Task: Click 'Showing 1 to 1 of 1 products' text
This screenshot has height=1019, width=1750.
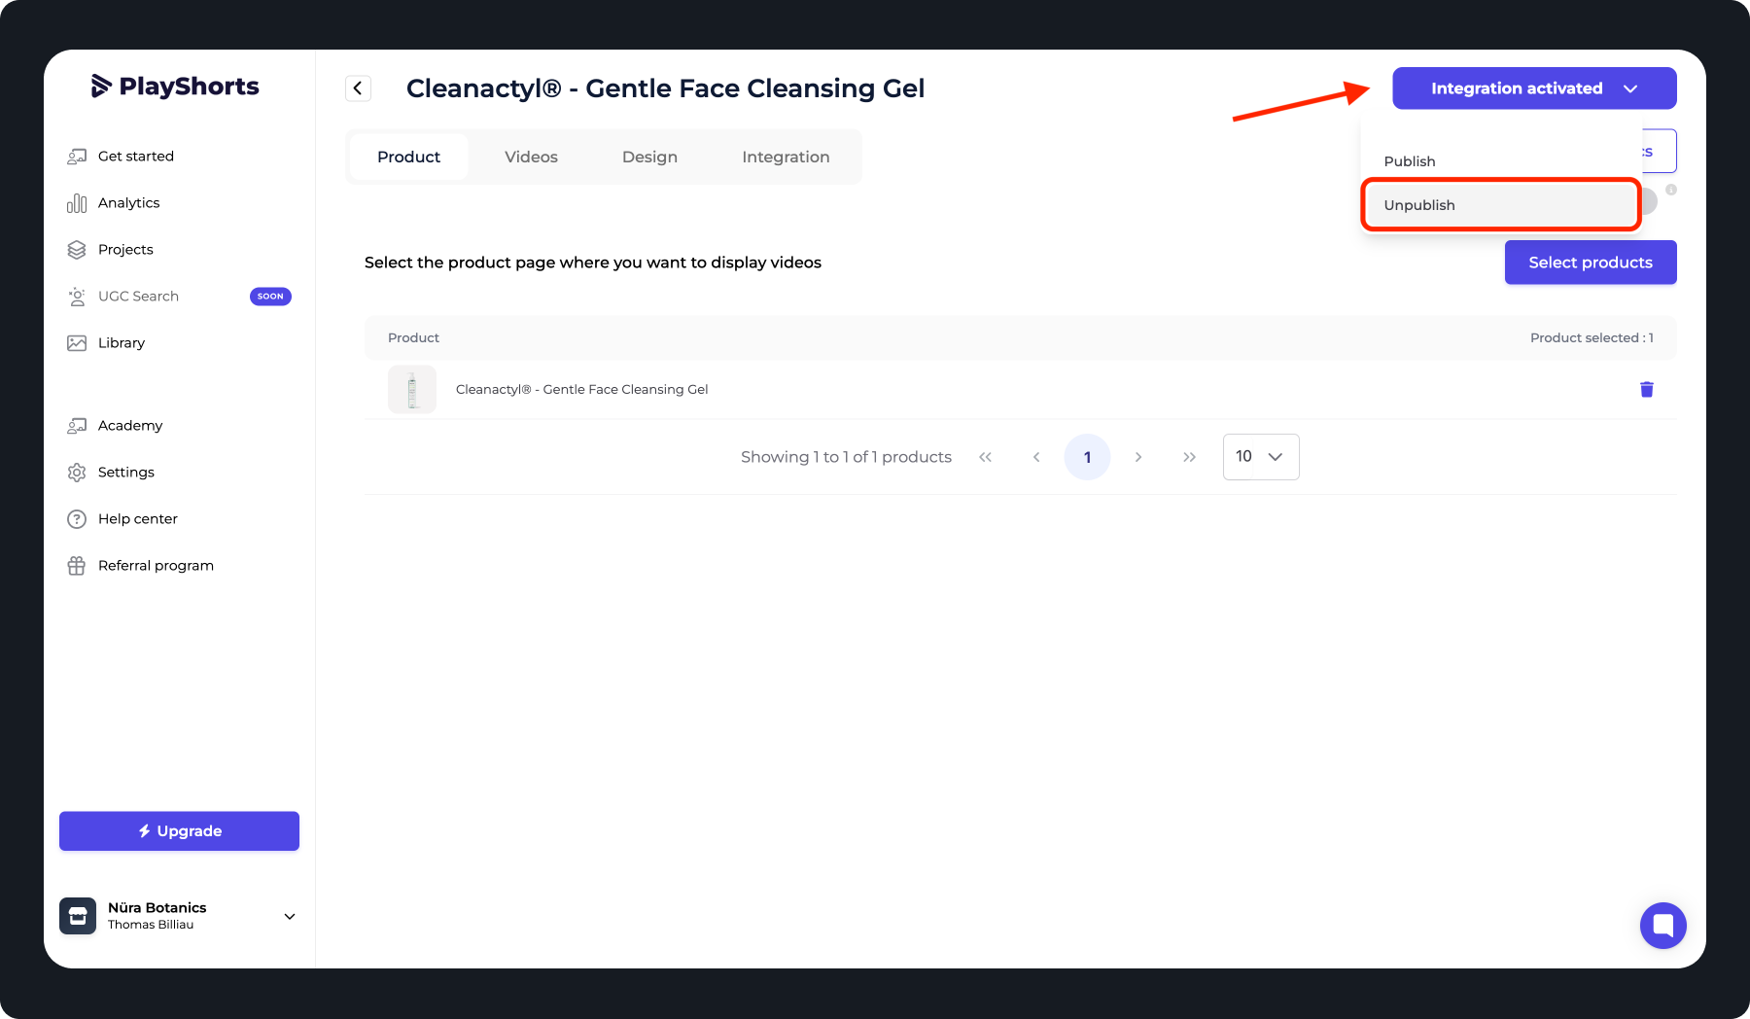Action: [x=846, y=457]
